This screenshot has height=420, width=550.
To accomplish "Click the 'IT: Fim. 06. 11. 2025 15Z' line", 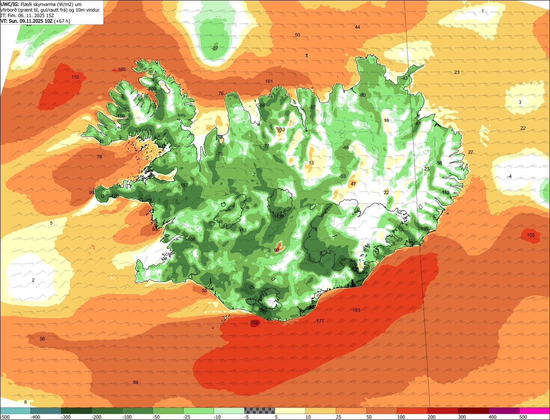I will (x=27, y=15).
